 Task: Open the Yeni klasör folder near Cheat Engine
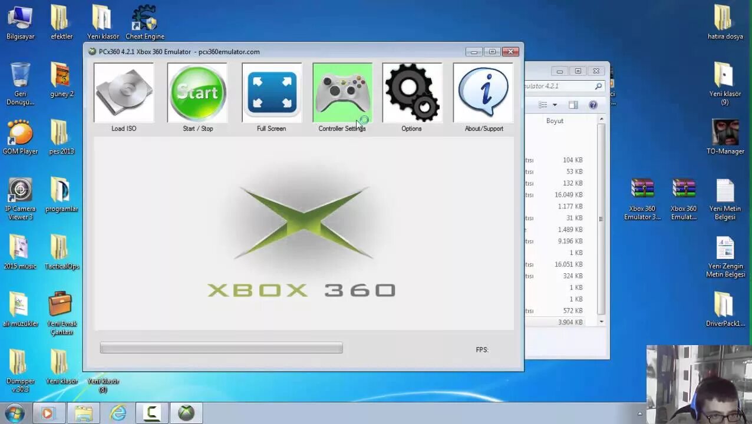click(x=103, y=22)
